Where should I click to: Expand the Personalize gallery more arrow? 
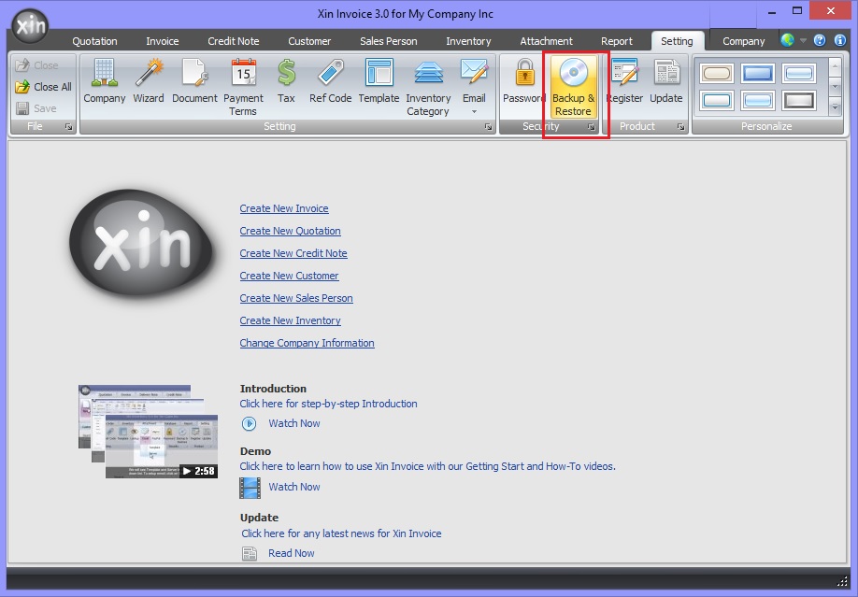835,107
